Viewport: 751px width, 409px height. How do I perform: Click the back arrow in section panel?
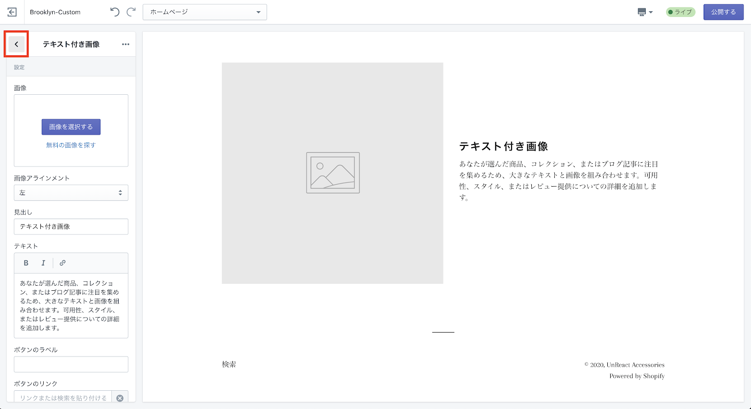tap(16, 44)
